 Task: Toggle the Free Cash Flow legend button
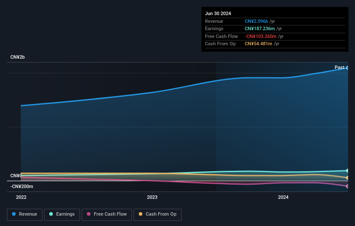[107, 214]
